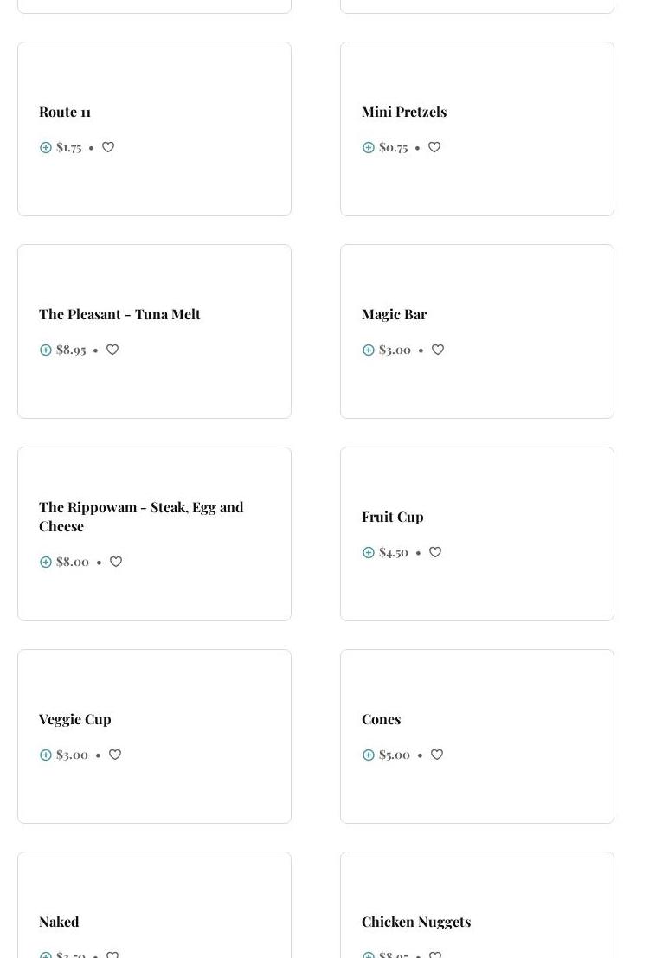Viewport: 649px width, 958px height.
Task: Click plus icon next to Tuna Melt price
Action: (46, 350)
